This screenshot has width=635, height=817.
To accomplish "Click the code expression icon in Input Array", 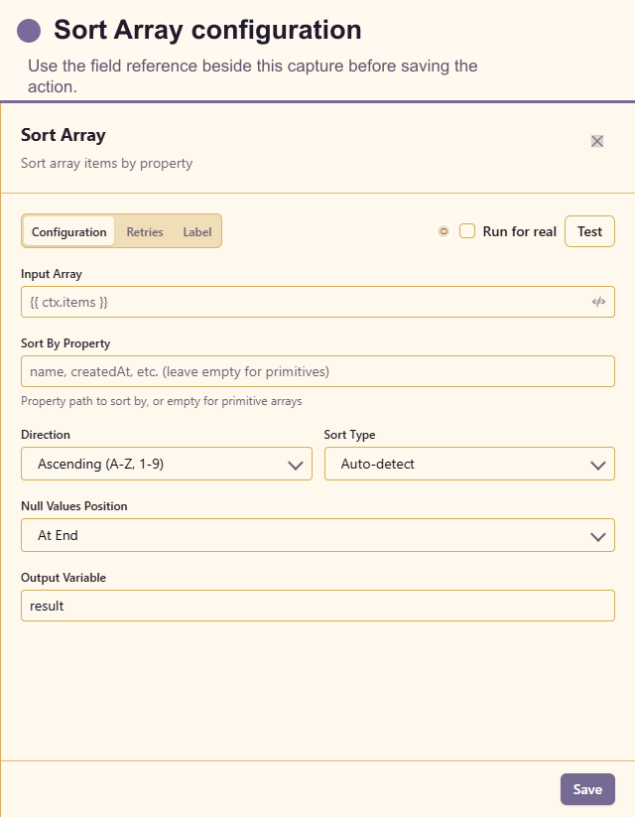I will (598, 302).
